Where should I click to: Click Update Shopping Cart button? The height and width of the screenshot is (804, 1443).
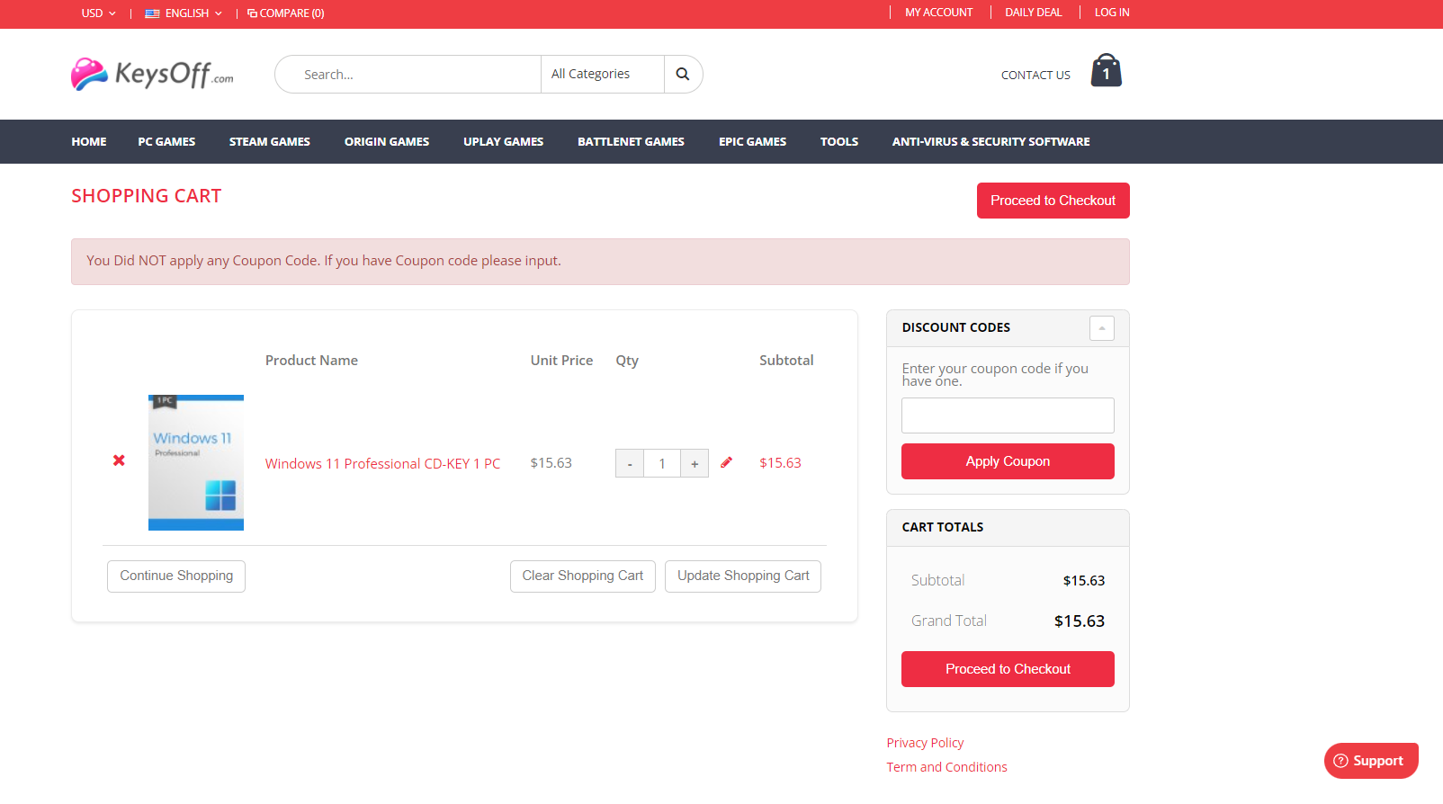pos(743,576)
